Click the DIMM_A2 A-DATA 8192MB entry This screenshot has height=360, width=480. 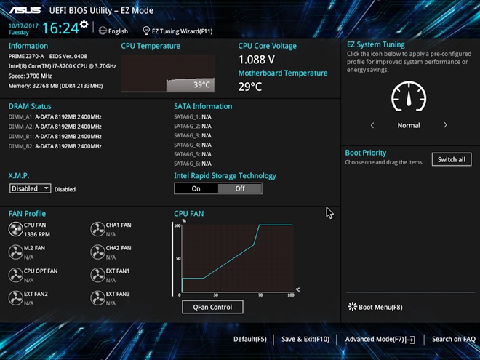[55, 127]
